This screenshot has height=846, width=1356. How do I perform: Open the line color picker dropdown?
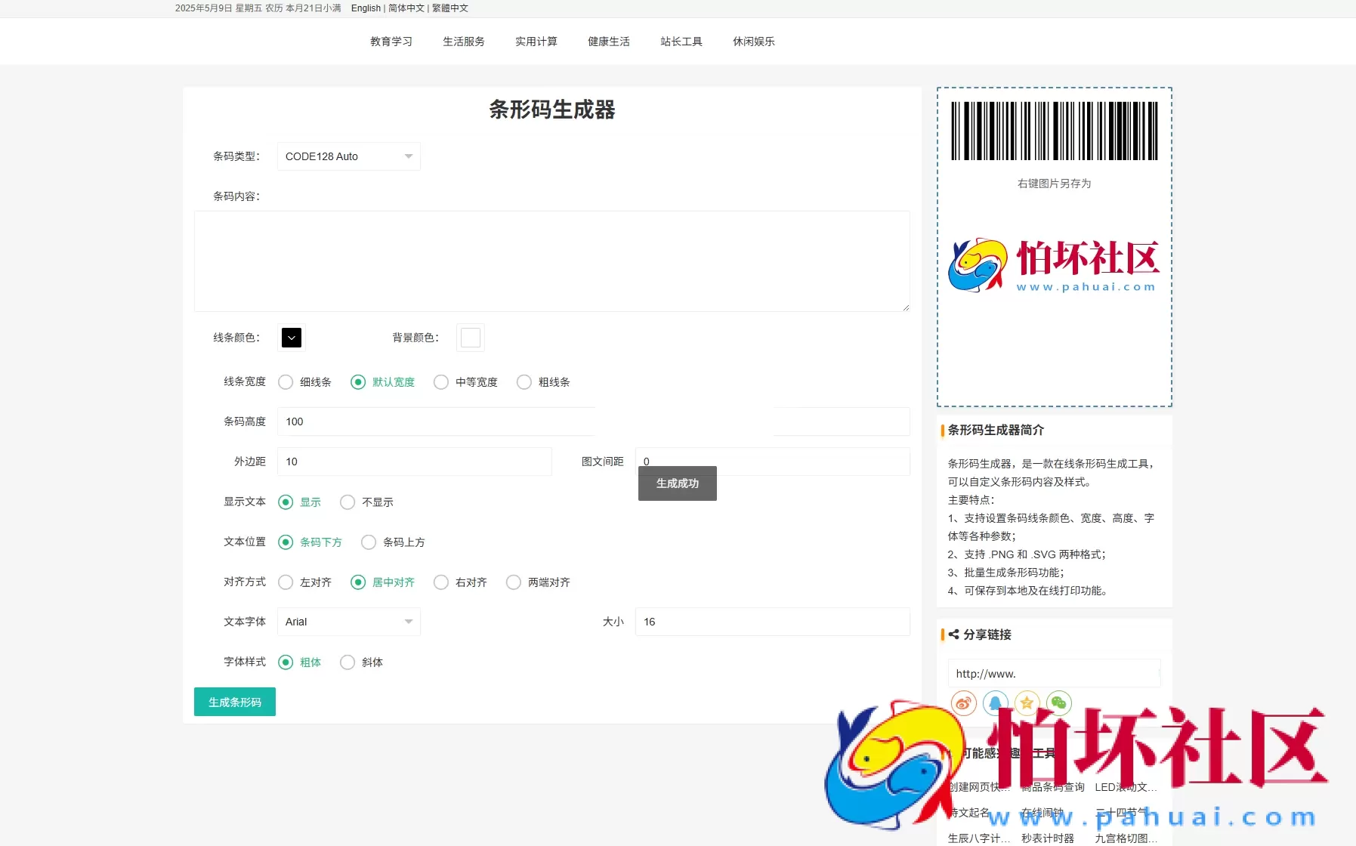pos(291,338)
